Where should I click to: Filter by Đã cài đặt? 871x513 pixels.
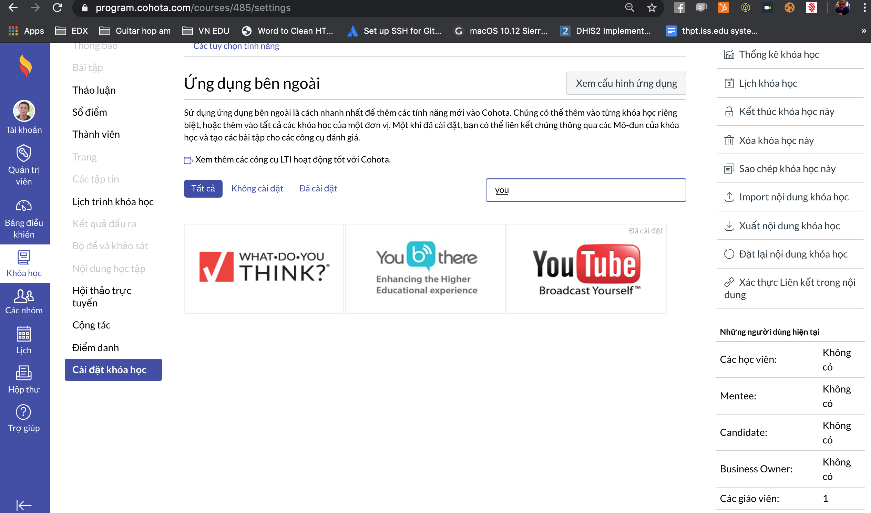click(318, 188)
